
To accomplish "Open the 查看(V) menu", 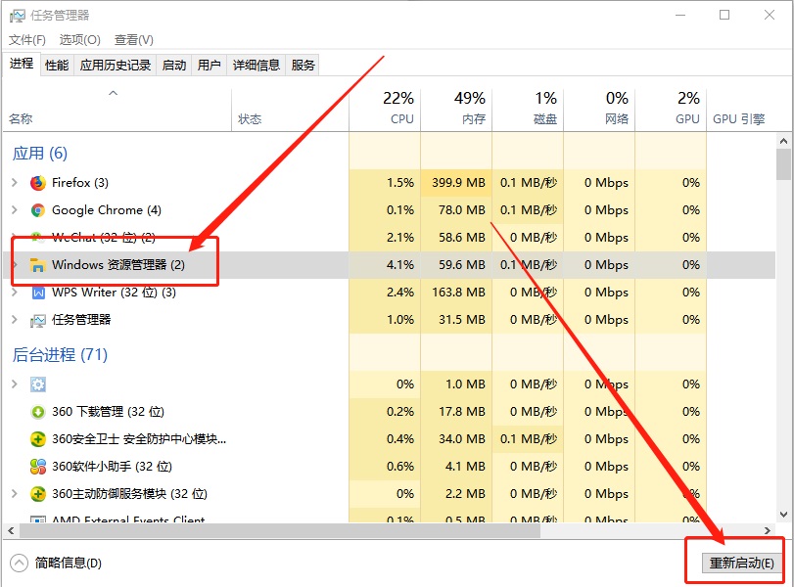I will pyautogui.click(x=134, y=39).
